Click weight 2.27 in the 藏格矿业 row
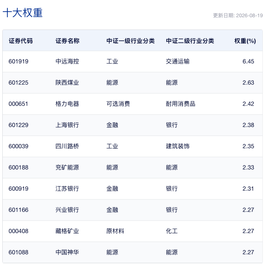The image size is (270, 270). pyautogui.click(x=248, y=231)
